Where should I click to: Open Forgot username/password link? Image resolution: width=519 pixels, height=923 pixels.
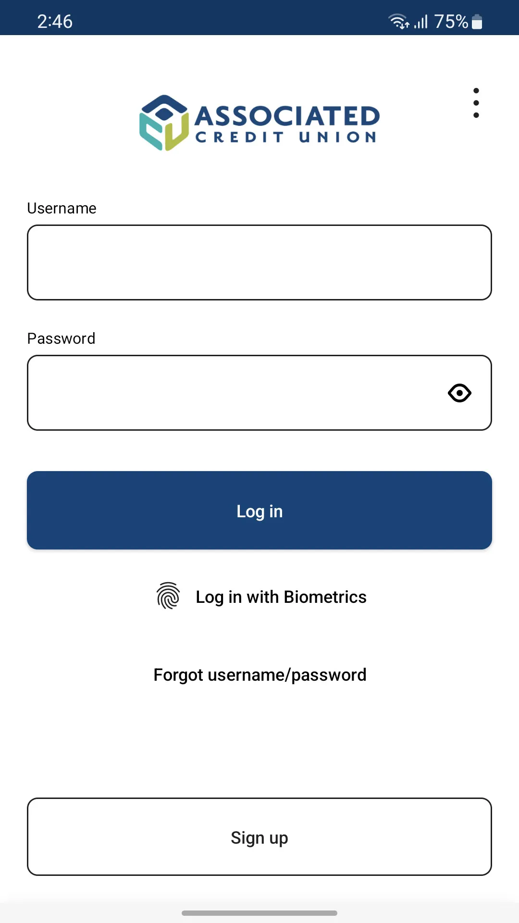point(259,675)
